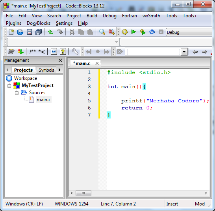This screenshot has height=211, width=215.
Task: Go to next bookmark arrow icon
Action: point(107,52)
